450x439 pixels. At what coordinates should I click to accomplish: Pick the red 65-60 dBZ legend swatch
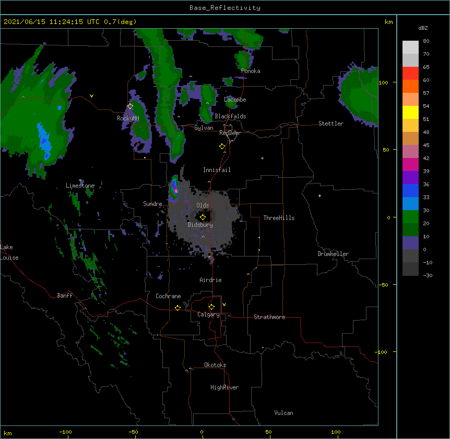[x=410, y=74]
